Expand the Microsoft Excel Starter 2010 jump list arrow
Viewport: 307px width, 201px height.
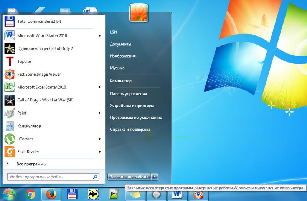(99, 87)
